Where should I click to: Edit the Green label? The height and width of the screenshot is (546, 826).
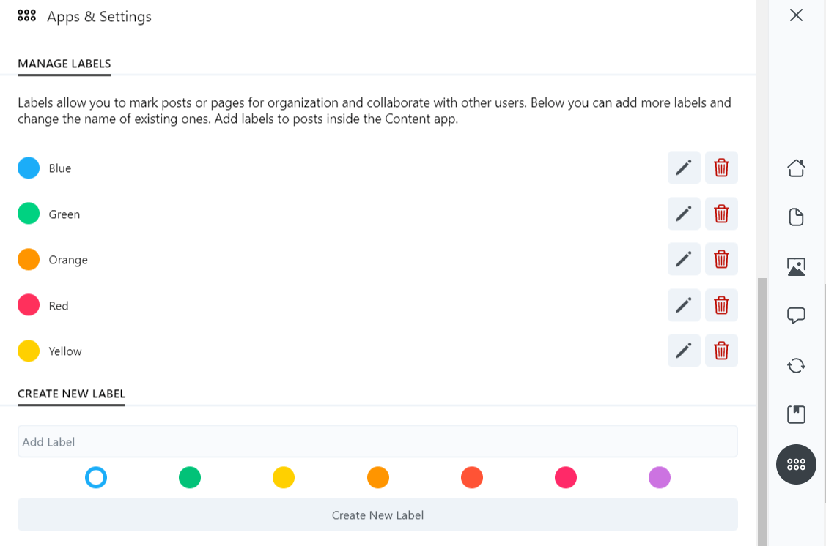tap(684, 214)
